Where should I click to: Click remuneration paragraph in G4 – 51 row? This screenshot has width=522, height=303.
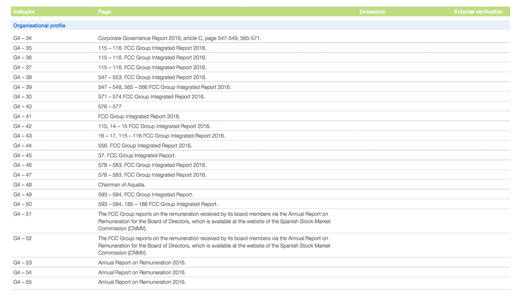coord(214,221)
